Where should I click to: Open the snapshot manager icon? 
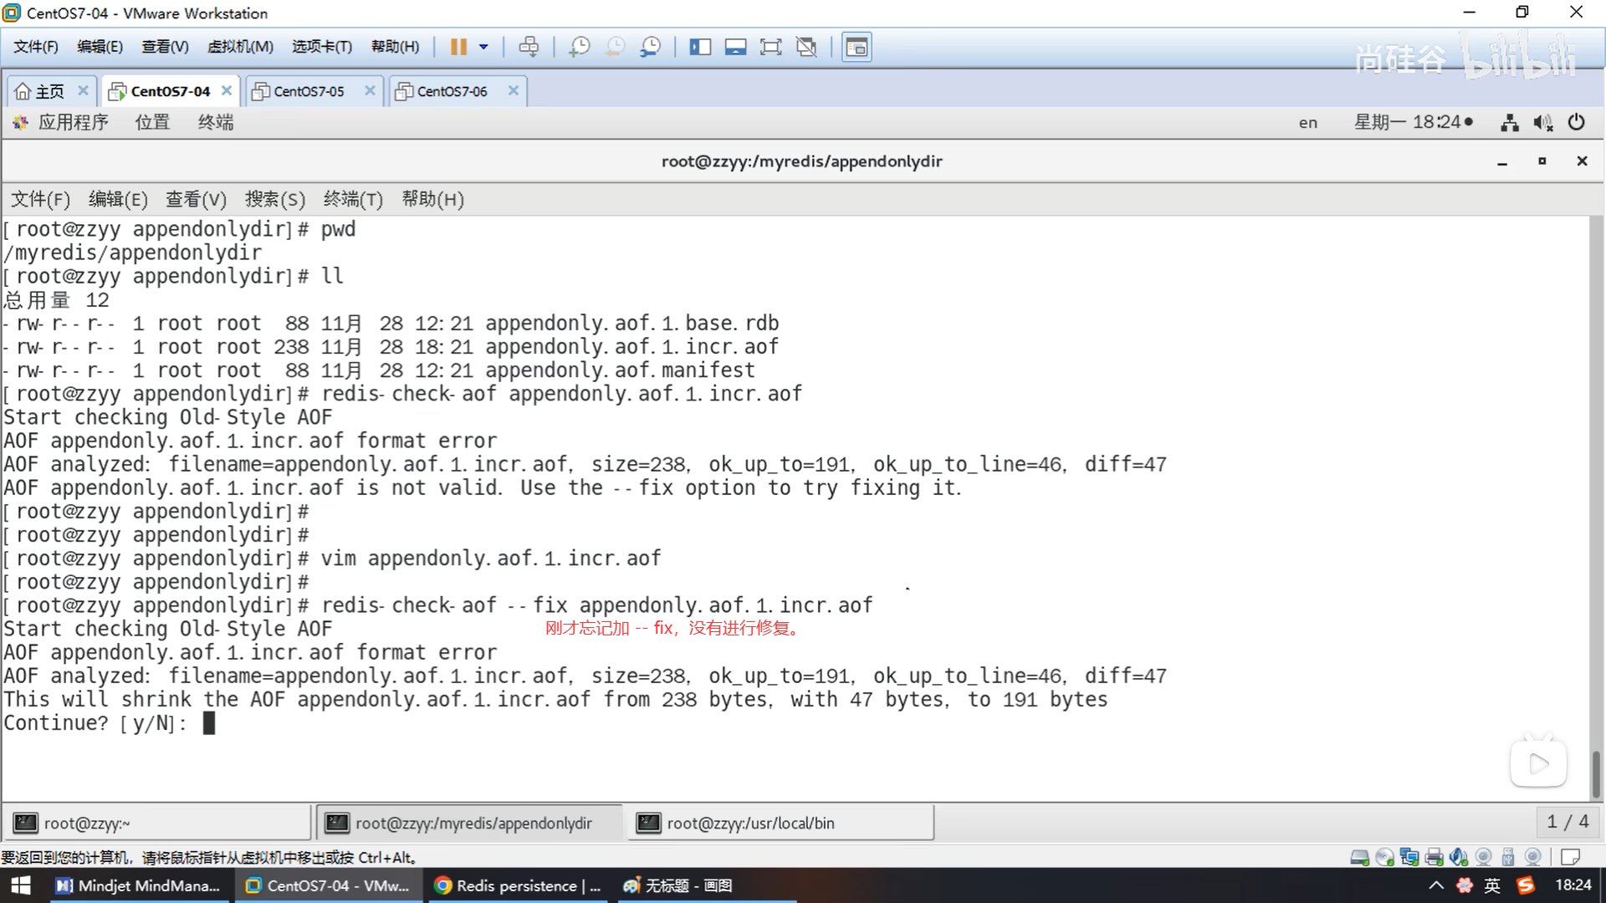(650, 47)
